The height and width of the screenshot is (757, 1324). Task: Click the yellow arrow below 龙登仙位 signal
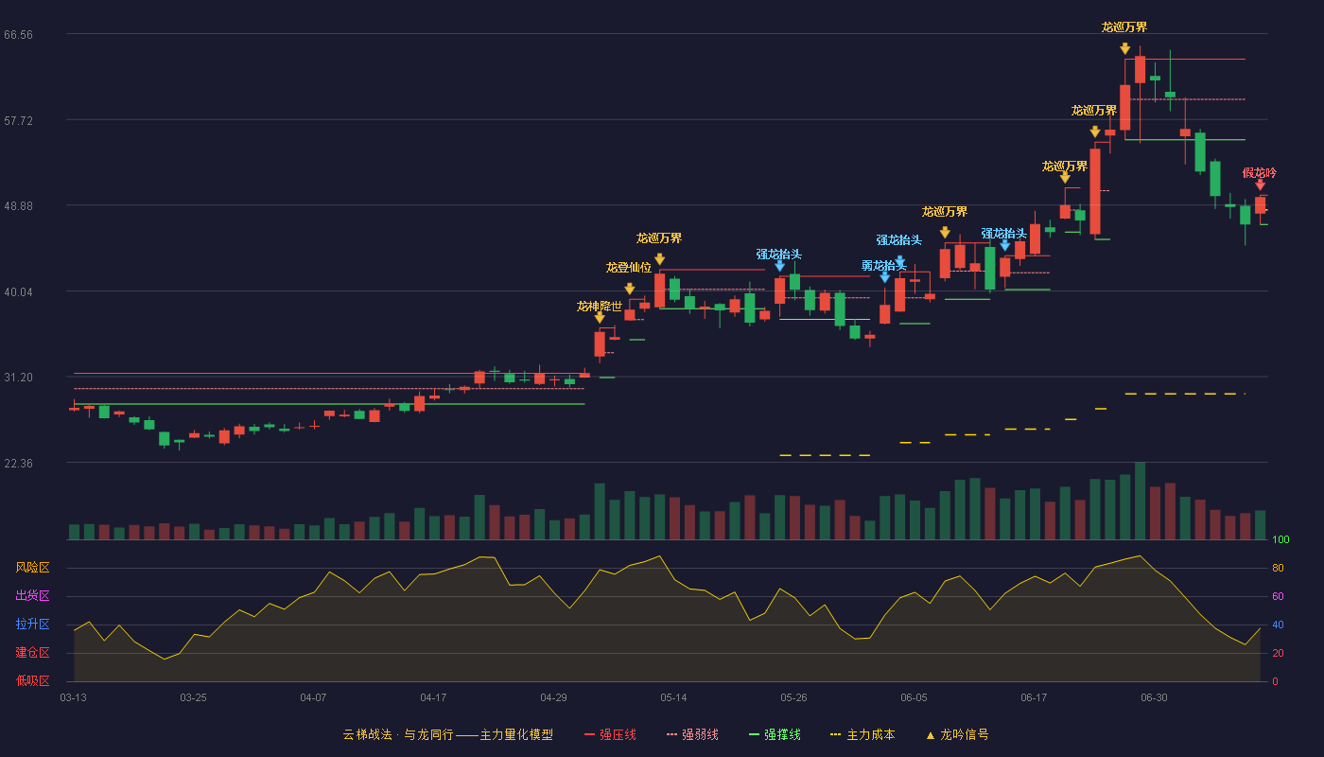pyautogui.click(x=630, y=289)
